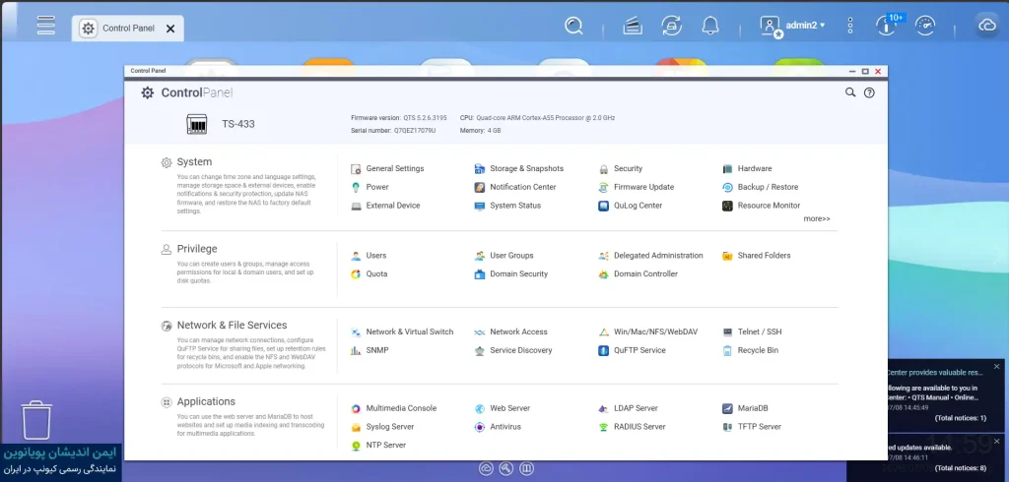1009x482 pixels.
Task: Close the Control Panel taskbar tab
Action: pos(169,29)
